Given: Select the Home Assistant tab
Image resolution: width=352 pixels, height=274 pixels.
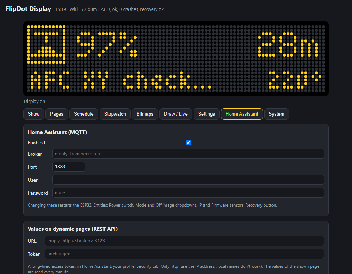Looking at the screenshot, I should click(242, 114).
